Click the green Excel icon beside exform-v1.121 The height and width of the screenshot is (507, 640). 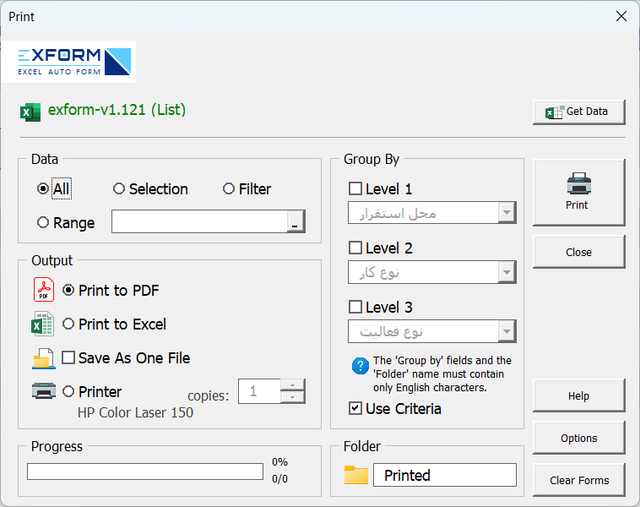(x=30, y=112)
